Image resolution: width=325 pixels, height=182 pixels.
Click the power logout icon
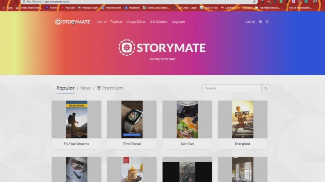point(267,21)
